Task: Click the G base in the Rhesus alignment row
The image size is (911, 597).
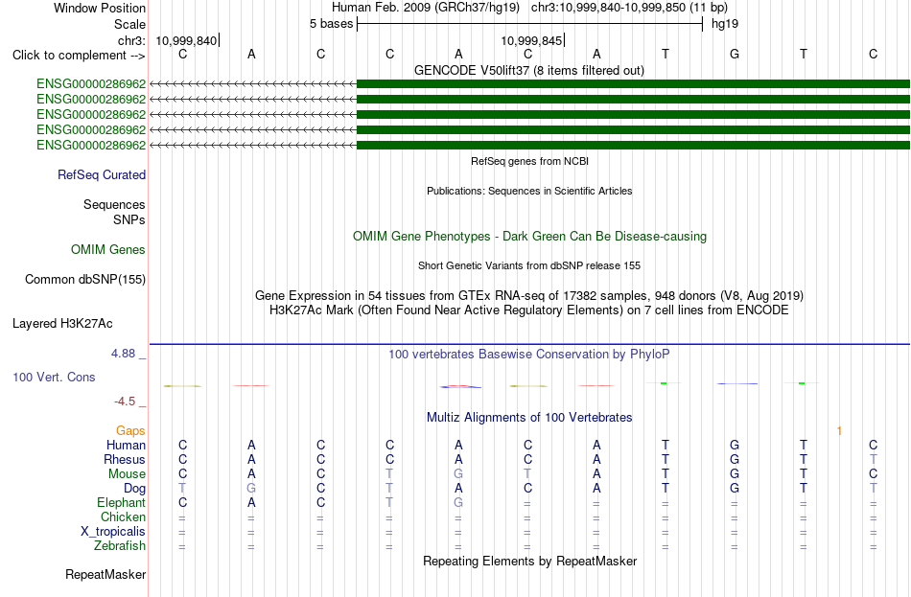Action: (x=735, y=460)
